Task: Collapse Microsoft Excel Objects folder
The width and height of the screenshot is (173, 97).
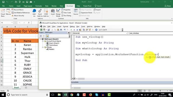Action: pyautogui.click(x=43, y=41)
